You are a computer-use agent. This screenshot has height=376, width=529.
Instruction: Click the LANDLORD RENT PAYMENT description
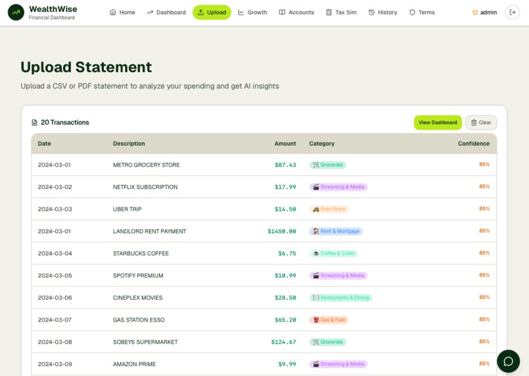[x=149, y=232]
